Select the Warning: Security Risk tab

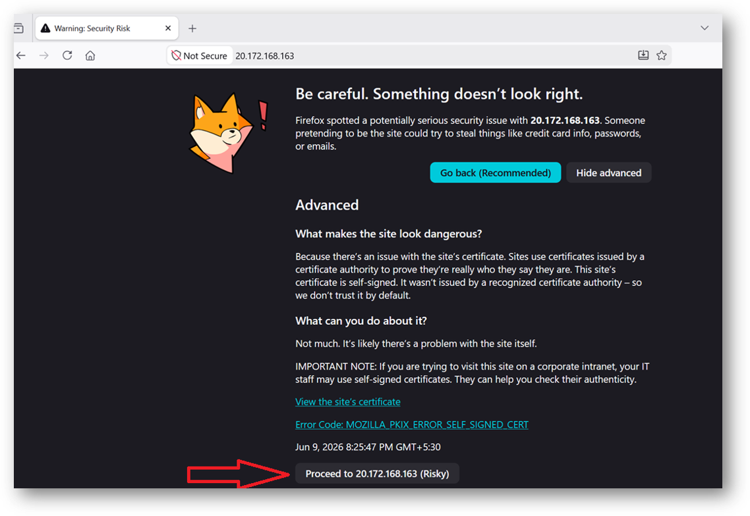pos(107,28)
